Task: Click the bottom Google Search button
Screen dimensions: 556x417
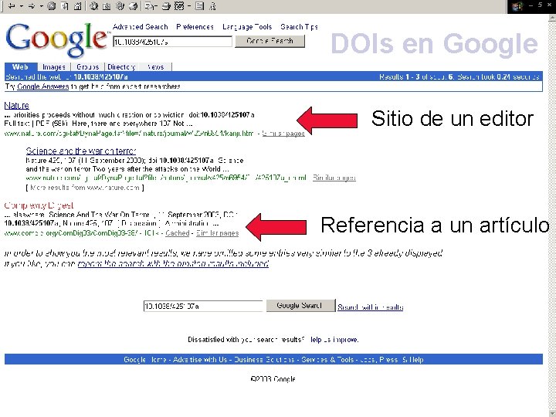Action: [x=300, y=306]
